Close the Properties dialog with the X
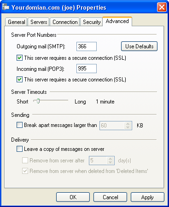Screen dimensions: 169x207 (162, 7)
